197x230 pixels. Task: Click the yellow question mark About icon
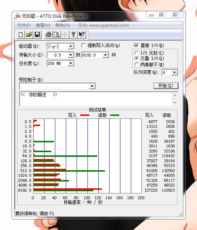73,35
